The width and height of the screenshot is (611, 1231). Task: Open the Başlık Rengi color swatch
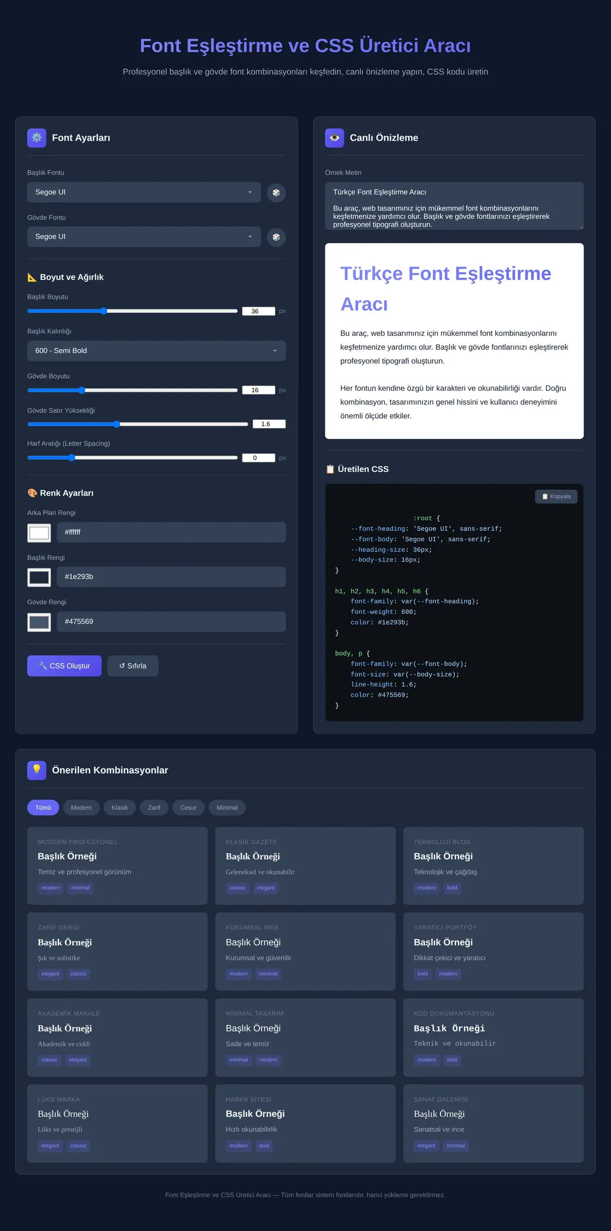[39, 577]
